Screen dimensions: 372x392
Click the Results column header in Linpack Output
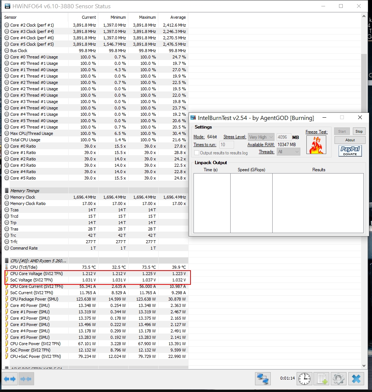pyautogui.click(x=319, y=170)
